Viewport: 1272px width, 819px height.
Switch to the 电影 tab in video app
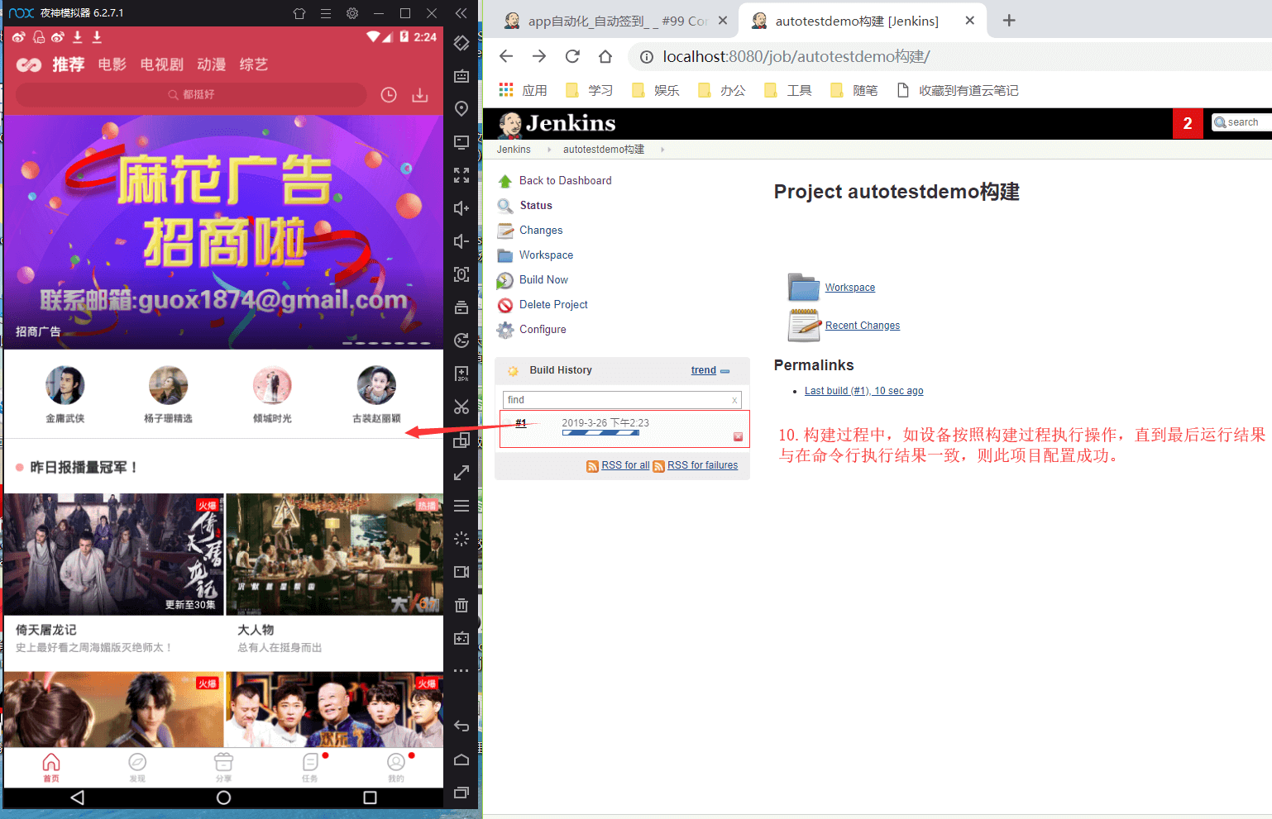pyautogui.click(x=112, y=64)
